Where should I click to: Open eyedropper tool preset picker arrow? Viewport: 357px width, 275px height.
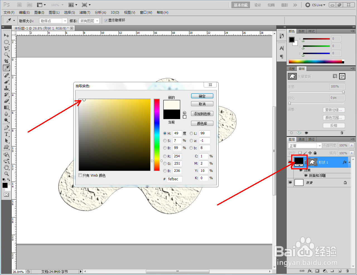pyautogui.click(x=14, y=20)
